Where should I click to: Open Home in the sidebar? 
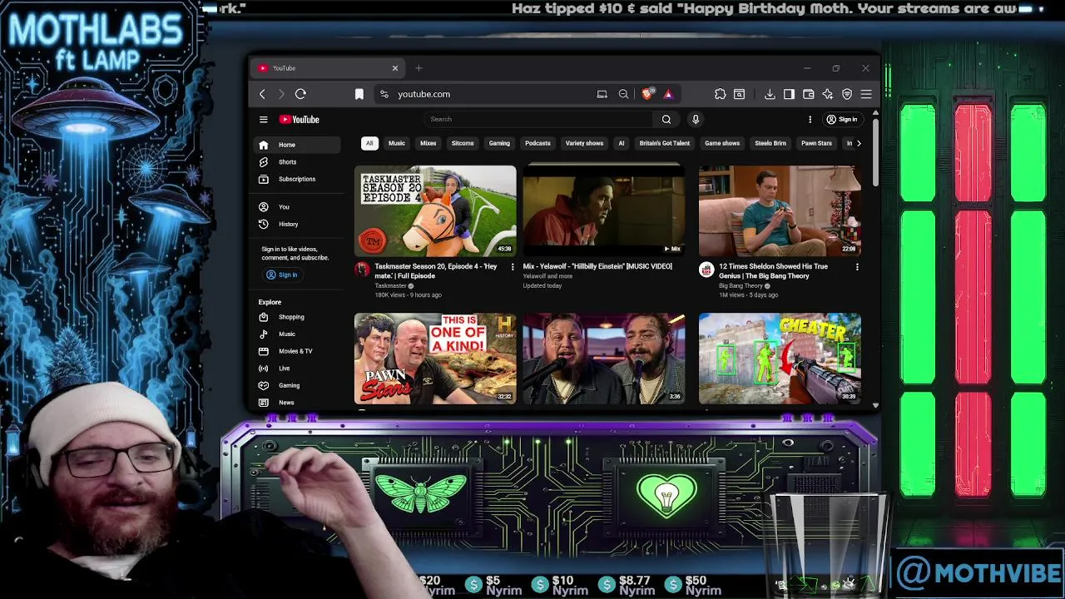pos(298,145)
